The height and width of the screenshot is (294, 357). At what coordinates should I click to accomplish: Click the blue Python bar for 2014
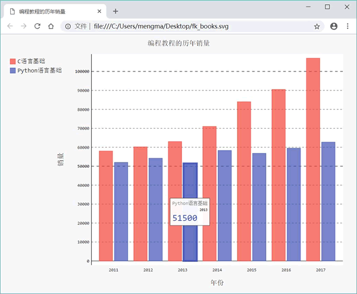tap(225, 206)
